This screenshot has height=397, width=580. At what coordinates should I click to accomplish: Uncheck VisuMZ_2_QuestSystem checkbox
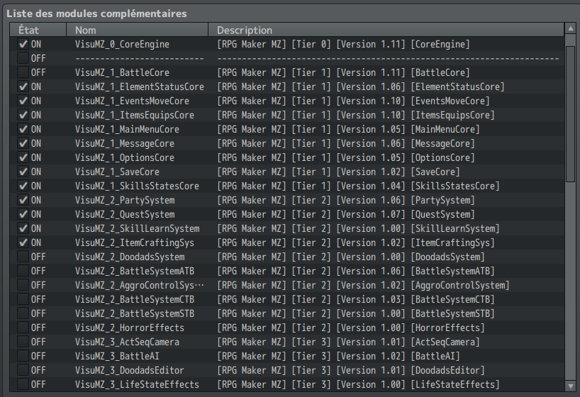click(x=23, y=215)
